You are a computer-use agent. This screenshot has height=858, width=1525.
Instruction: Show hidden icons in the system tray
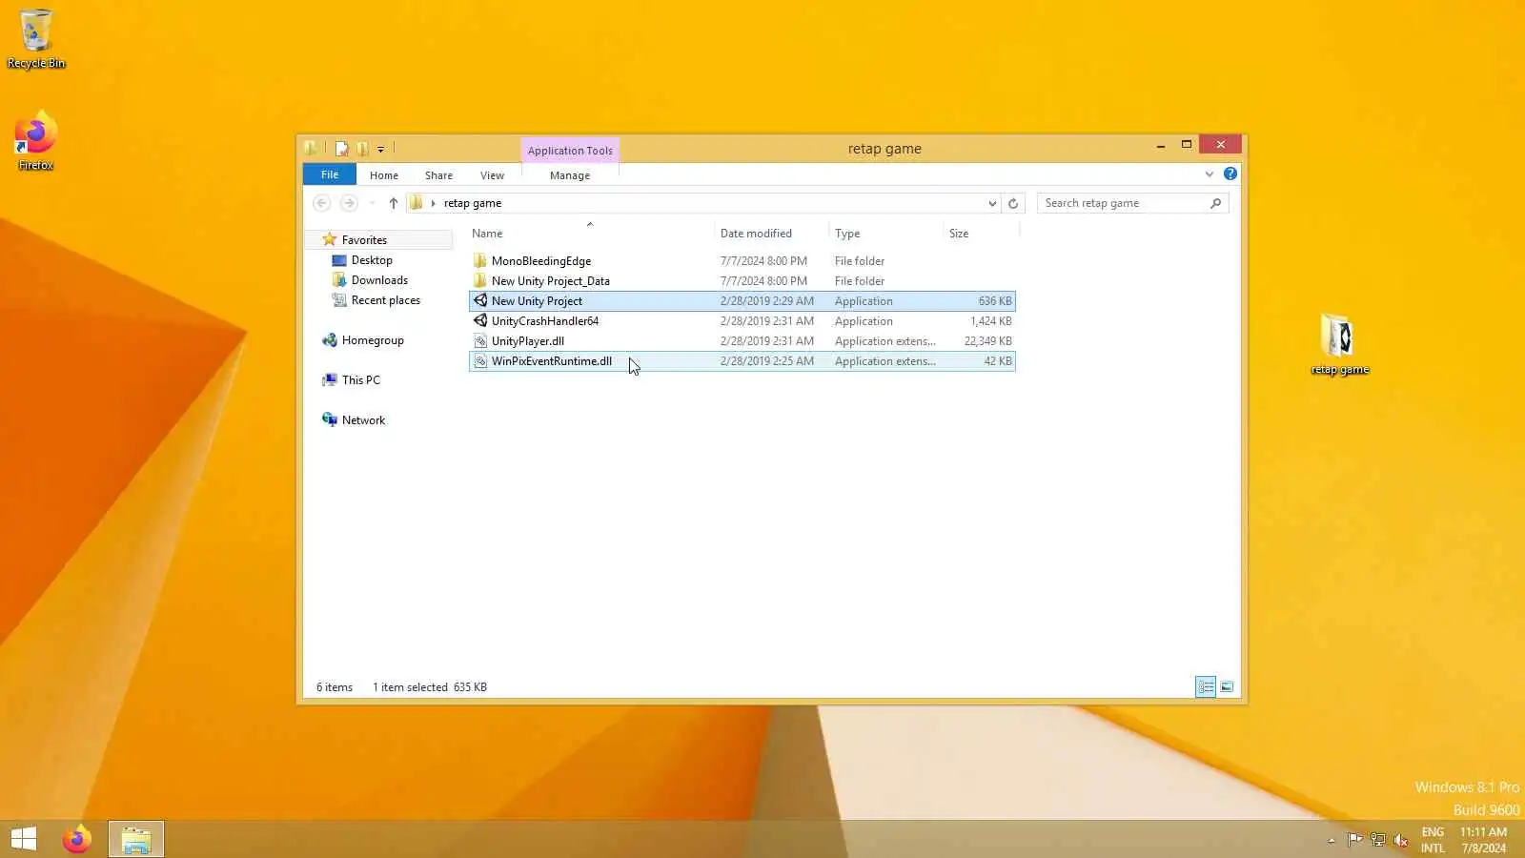[1332, 840]
